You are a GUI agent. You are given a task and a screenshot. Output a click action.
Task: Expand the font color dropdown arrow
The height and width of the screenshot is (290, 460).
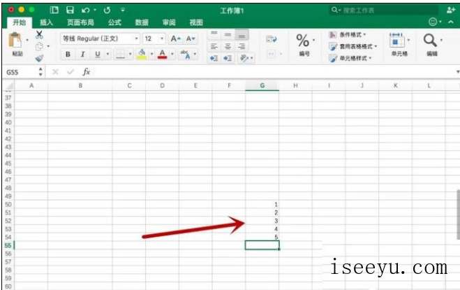(x=172, y=54)
